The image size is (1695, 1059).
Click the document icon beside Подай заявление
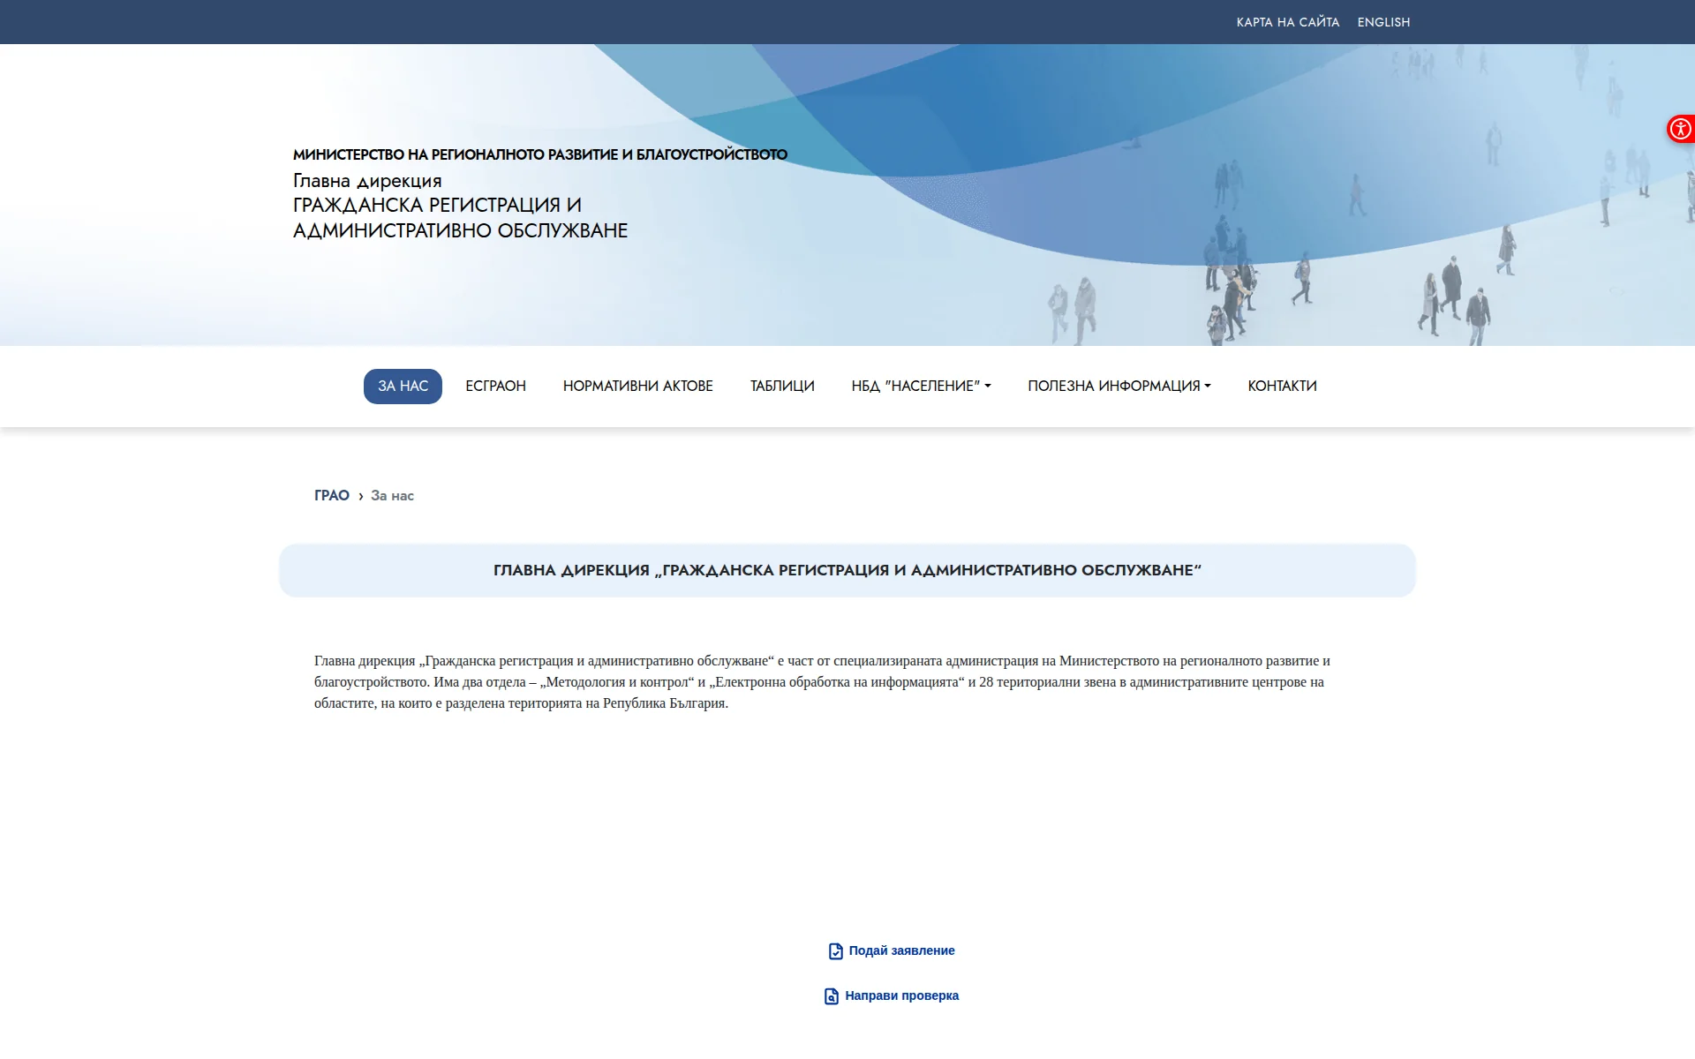pos(835,951)
